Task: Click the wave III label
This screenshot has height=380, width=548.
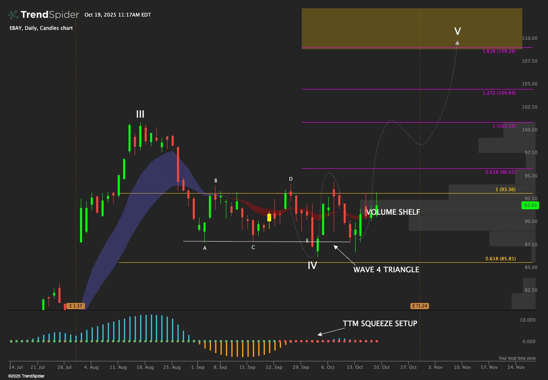Action: point(141,114)
